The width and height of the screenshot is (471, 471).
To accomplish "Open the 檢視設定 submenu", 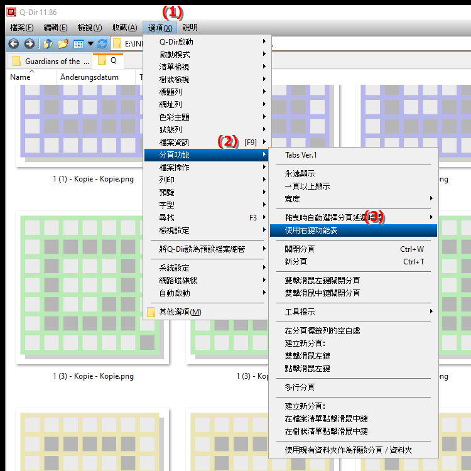I will pyautogui.click(x=207, y=230).
